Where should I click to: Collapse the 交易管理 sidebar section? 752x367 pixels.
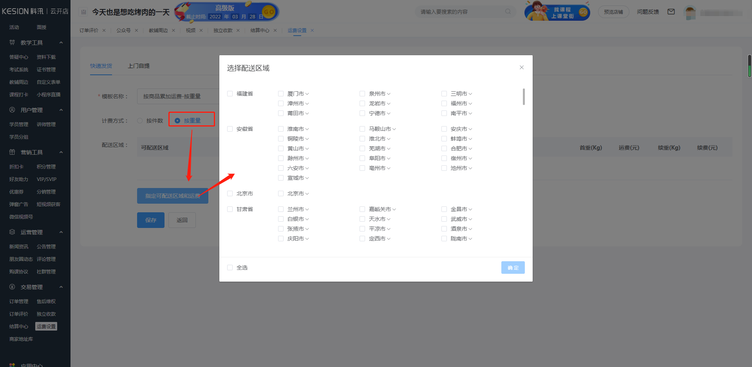point(61,287)
